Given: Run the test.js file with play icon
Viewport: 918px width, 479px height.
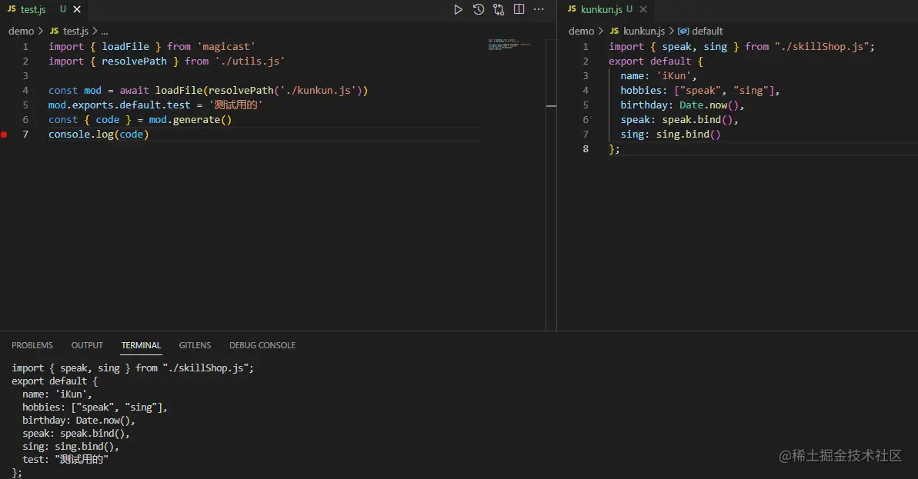Looking at the screenshot, I should click(458, 9).
